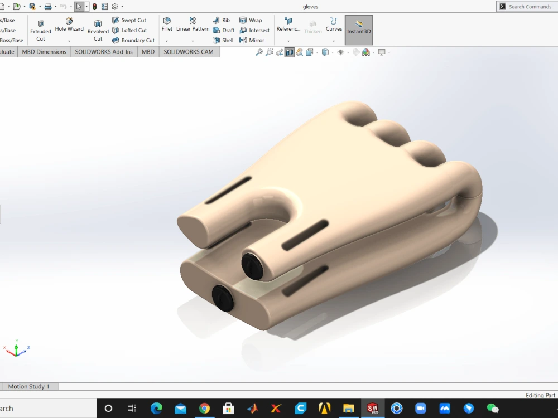Image resolution: width=558 pixels, height=418 pixels.
Task: Switch to the Evaluate tab
Action: coord(7,52)
